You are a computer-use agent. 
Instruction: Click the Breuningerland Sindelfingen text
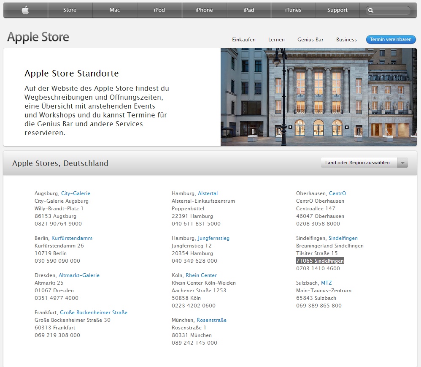330,246
